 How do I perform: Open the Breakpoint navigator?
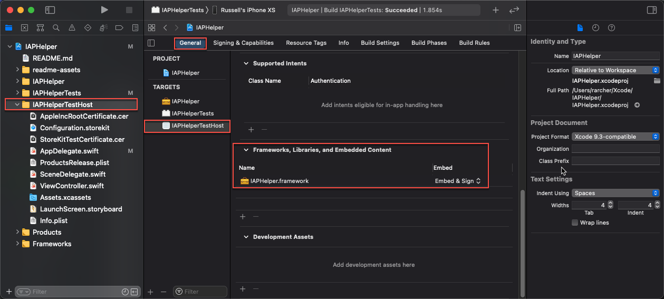pos(119,27)
